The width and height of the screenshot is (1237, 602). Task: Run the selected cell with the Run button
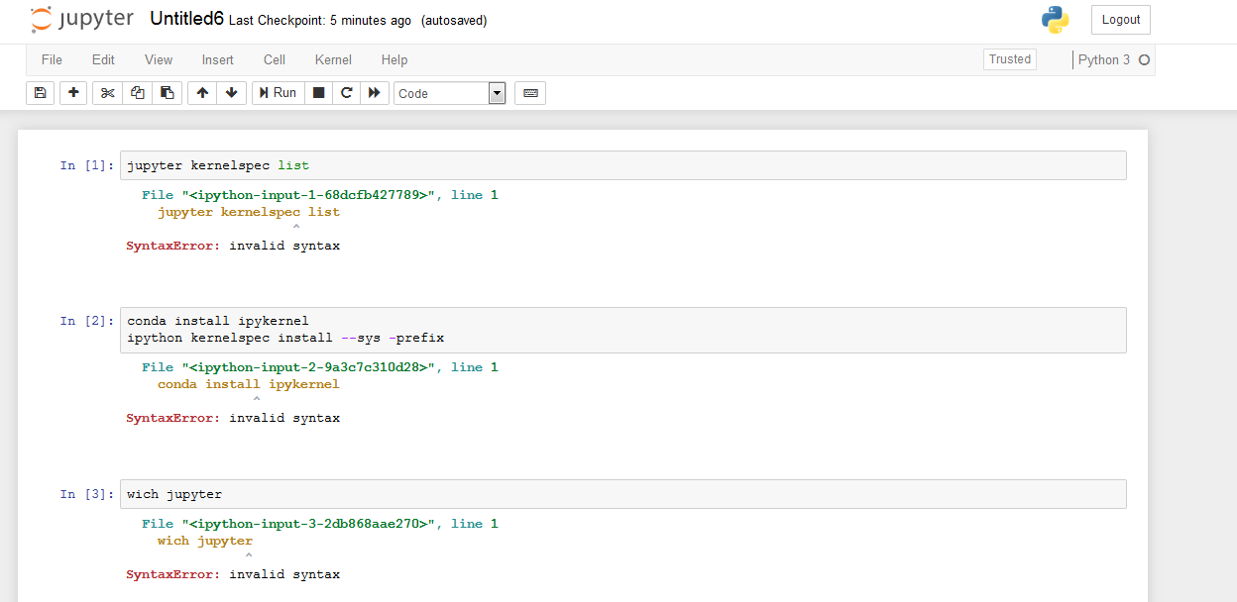coord(278,92)
